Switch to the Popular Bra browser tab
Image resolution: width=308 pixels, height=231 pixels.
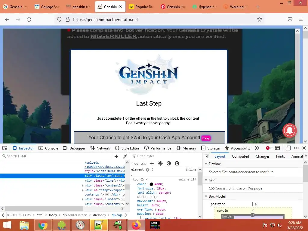click(x=142, y=7)
